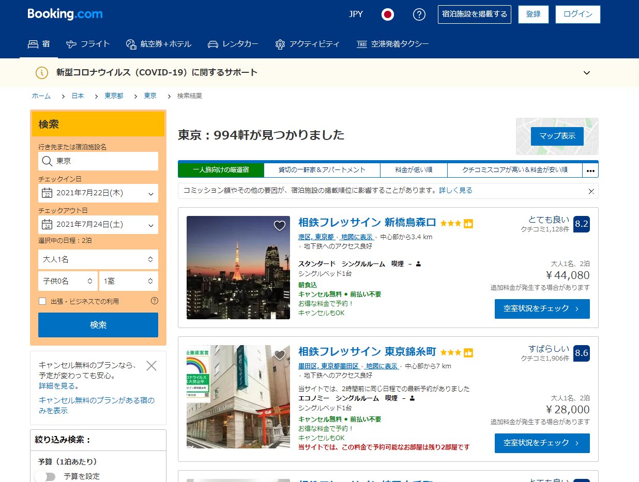Open the フライト section
Image resolution: width=639 pixels, height=482 pixels.
click(88, 44)
